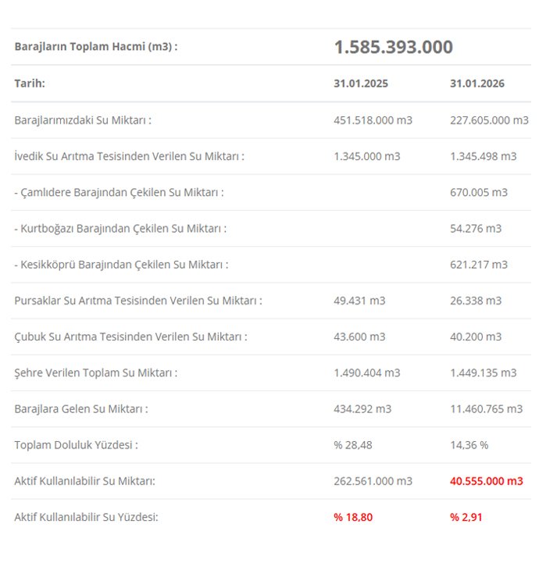539x563 pixels.
Task: Click the "Toplam Doluluk Yüzdesi" row label
Action: click(76, 445)
